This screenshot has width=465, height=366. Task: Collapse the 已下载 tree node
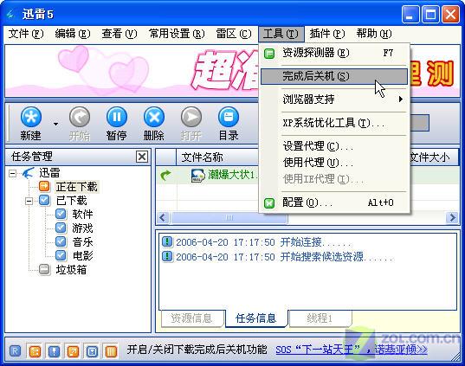pos(29,202)
